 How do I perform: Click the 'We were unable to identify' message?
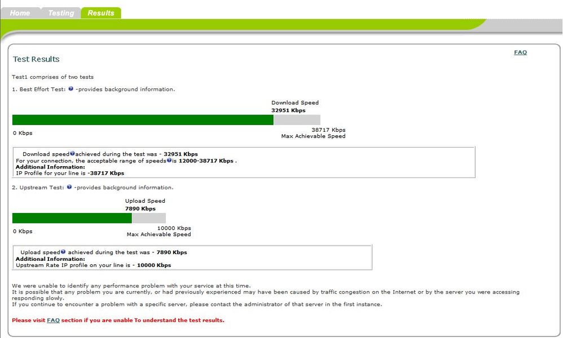point(131,286)
